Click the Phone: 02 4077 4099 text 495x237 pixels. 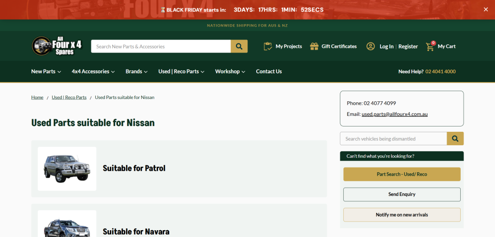pos(371,103)
